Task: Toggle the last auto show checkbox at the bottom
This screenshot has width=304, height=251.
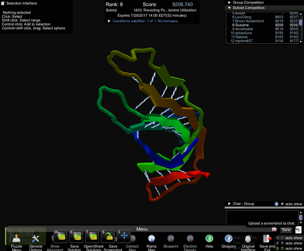Action: [282, 248]
